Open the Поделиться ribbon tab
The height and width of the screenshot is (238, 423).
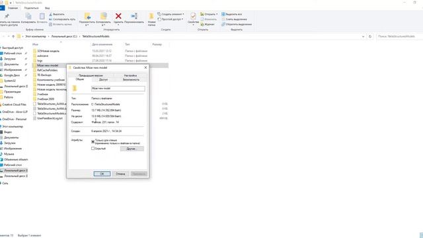(x=31, y=8)
